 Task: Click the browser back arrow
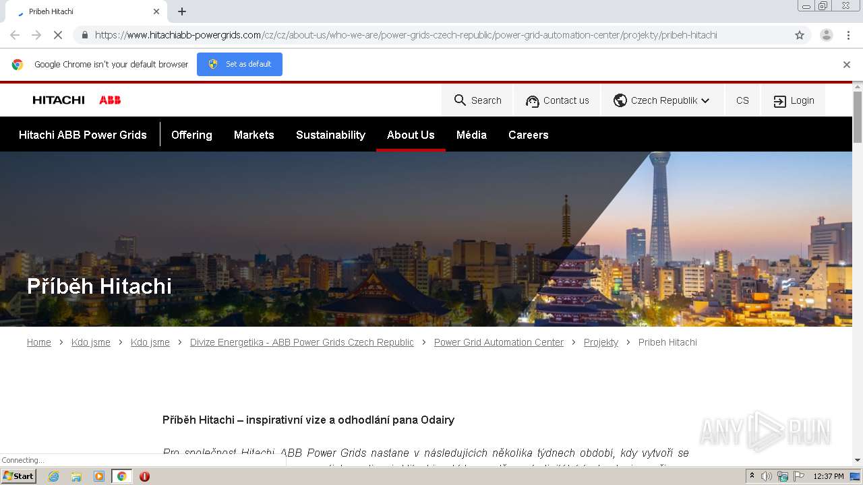pyautogui.click(x=15, y=35)
